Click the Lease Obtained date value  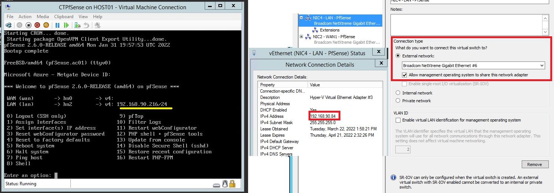click(x=343, y=129)
